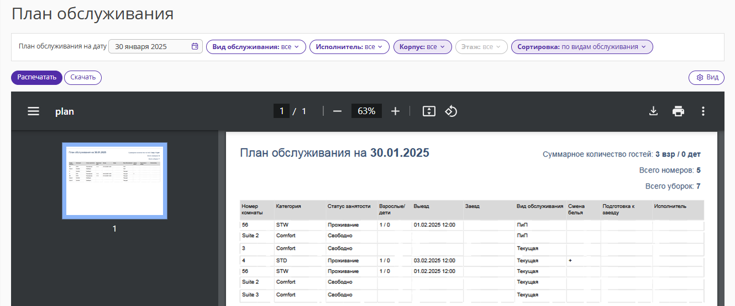Open the PDF viewer sidebar menu
Viewport: 735px width, 306px height.
(34, 111)
